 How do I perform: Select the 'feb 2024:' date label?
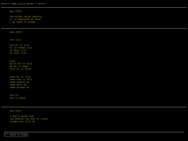[16, 32]
